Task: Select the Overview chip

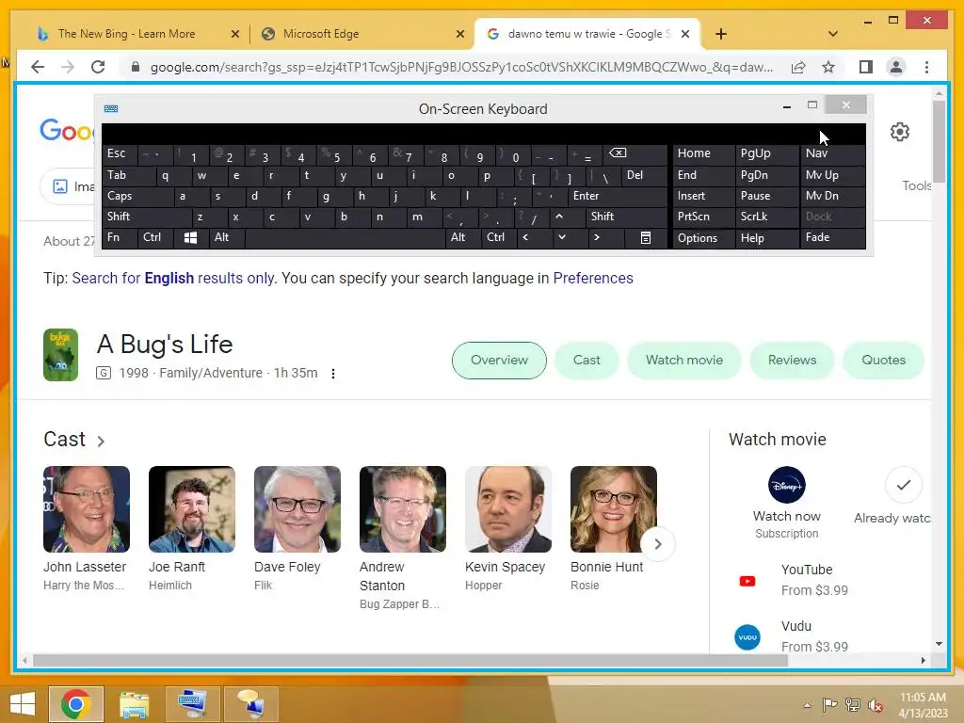Action: (x=499, y=361)
